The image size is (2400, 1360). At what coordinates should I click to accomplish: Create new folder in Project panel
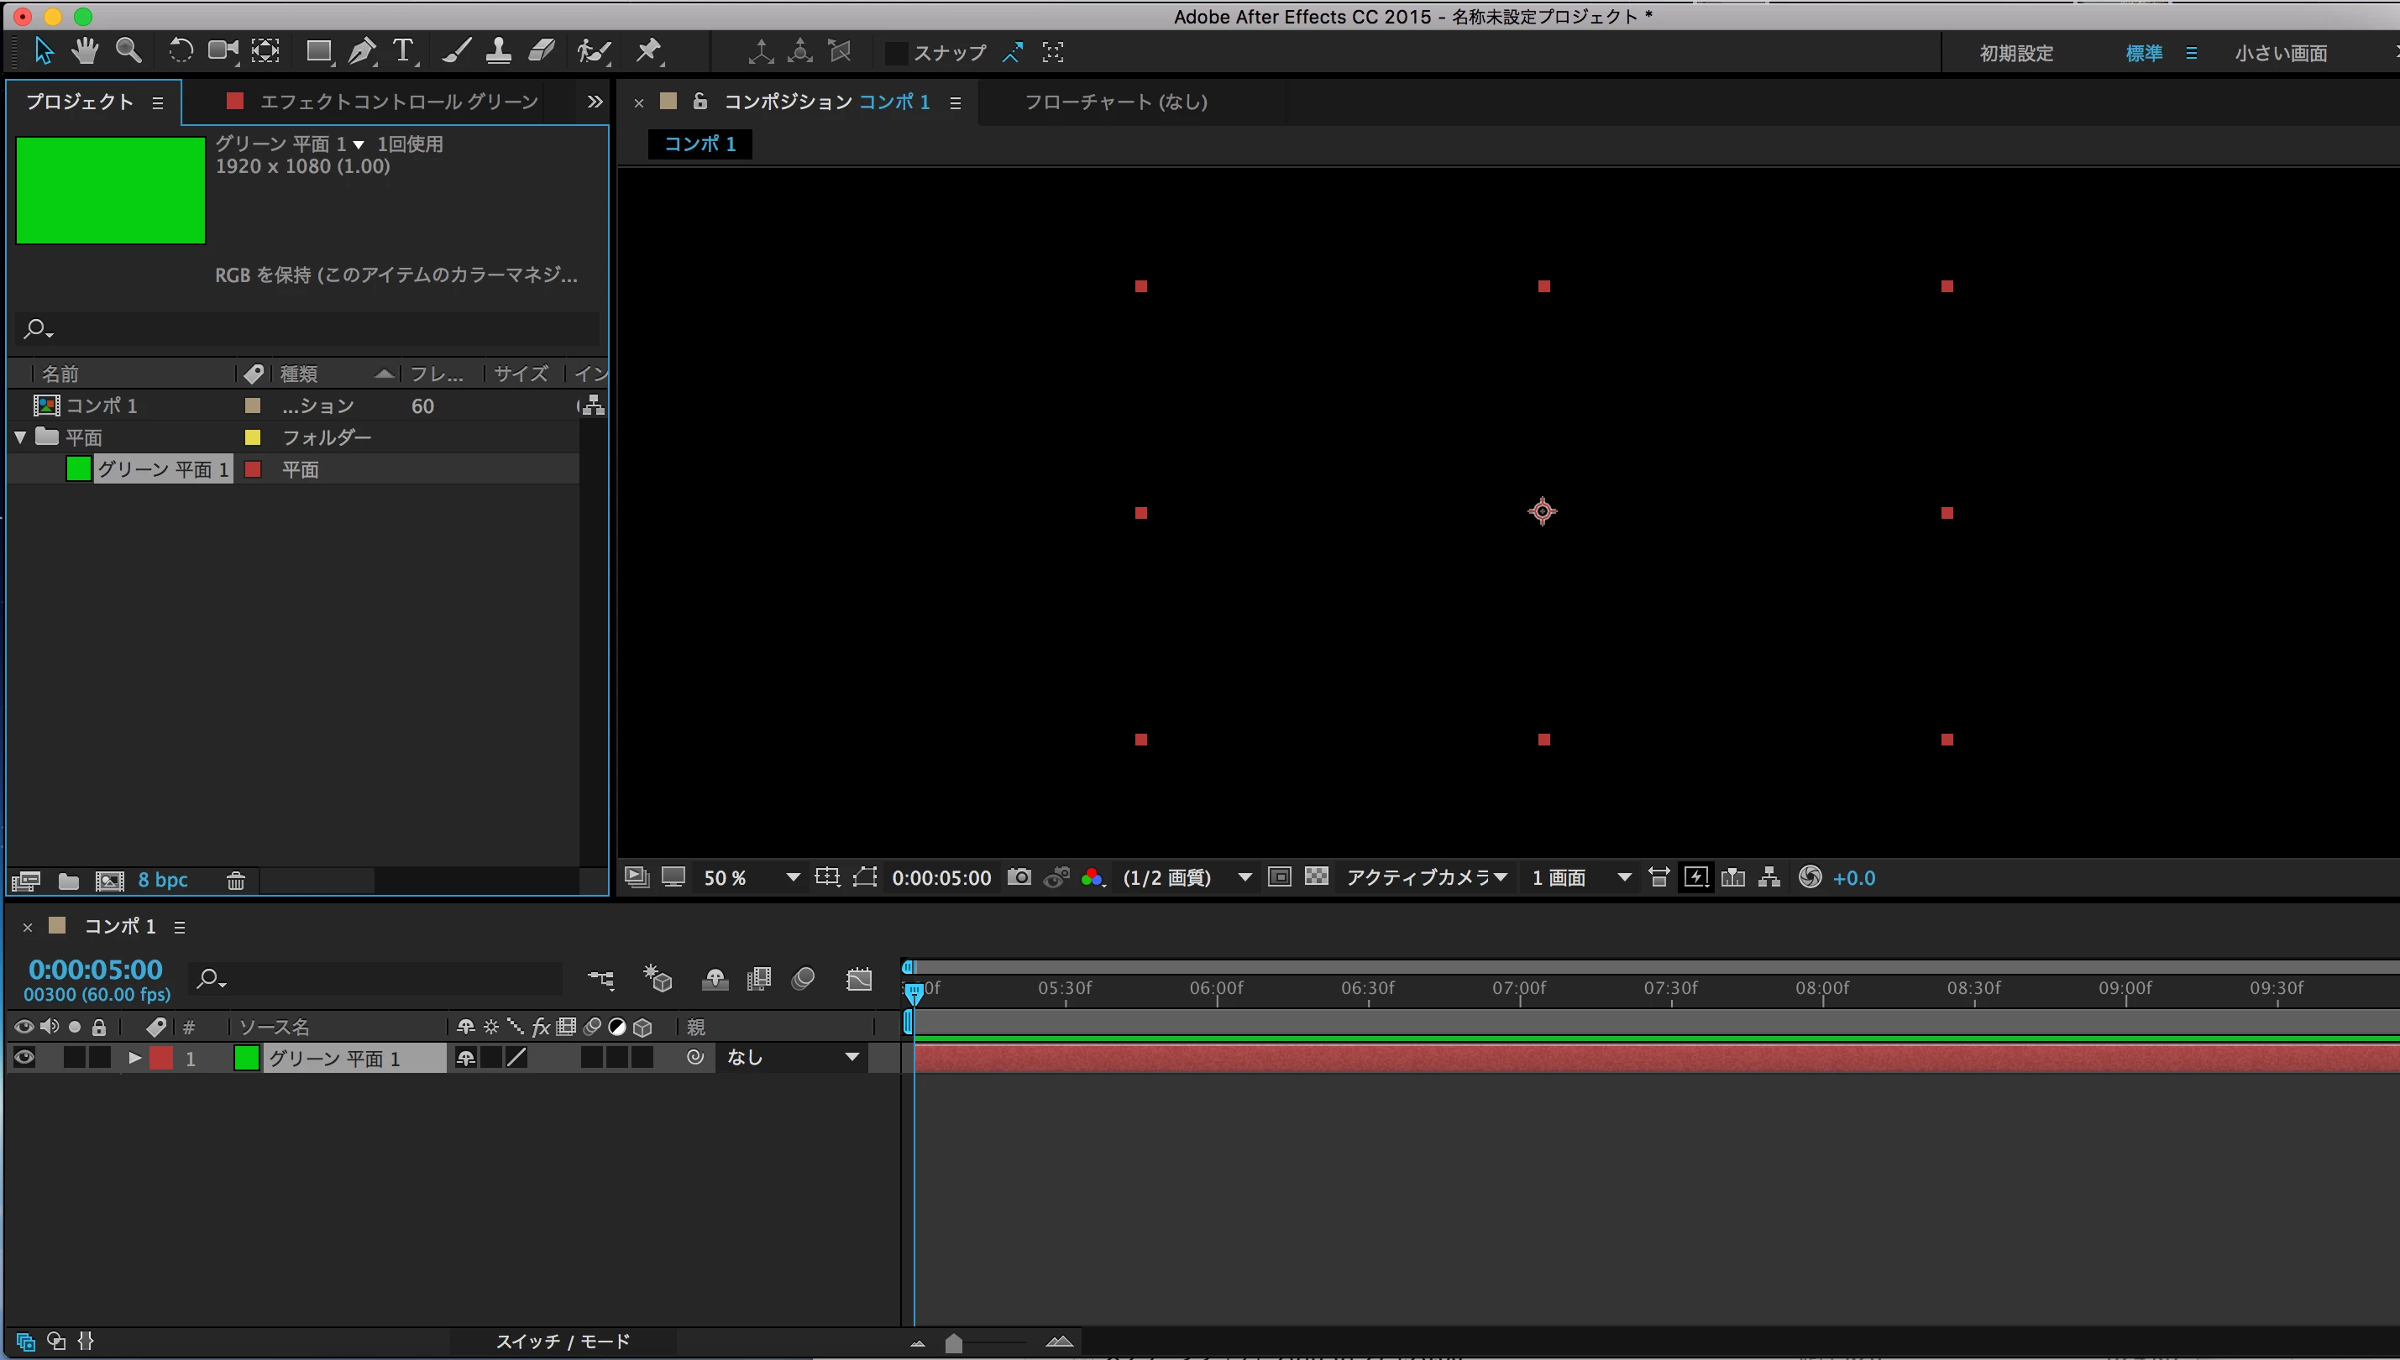(68, 880)
